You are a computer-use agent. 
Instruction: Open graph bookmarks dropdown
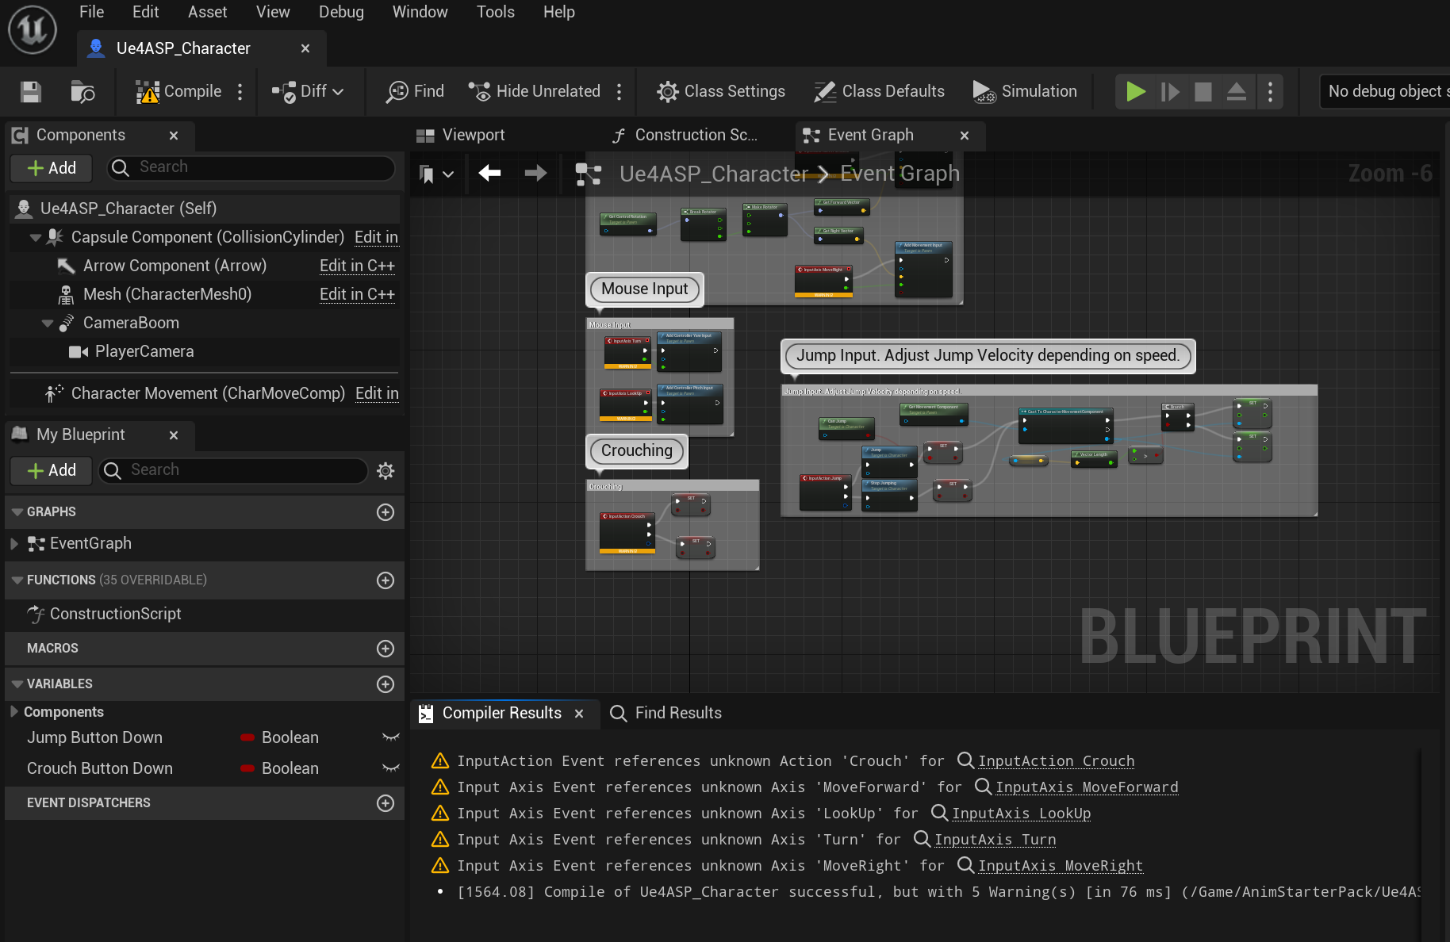(x=436, y=174)
